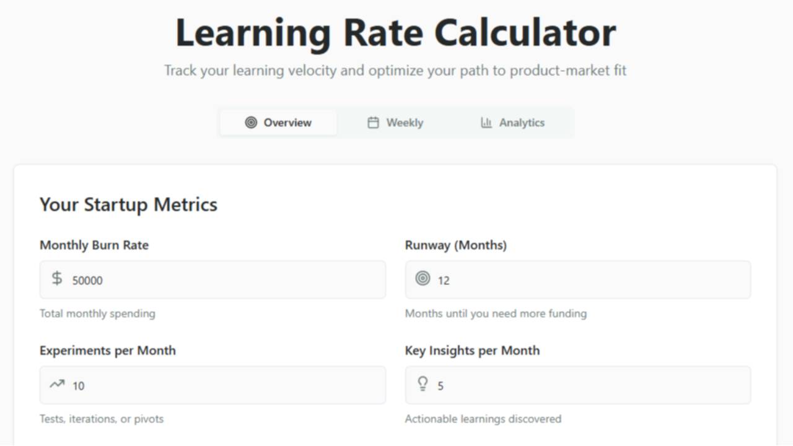
Task: Click the trending arrow icon in Experiments field
Action: 57,385
